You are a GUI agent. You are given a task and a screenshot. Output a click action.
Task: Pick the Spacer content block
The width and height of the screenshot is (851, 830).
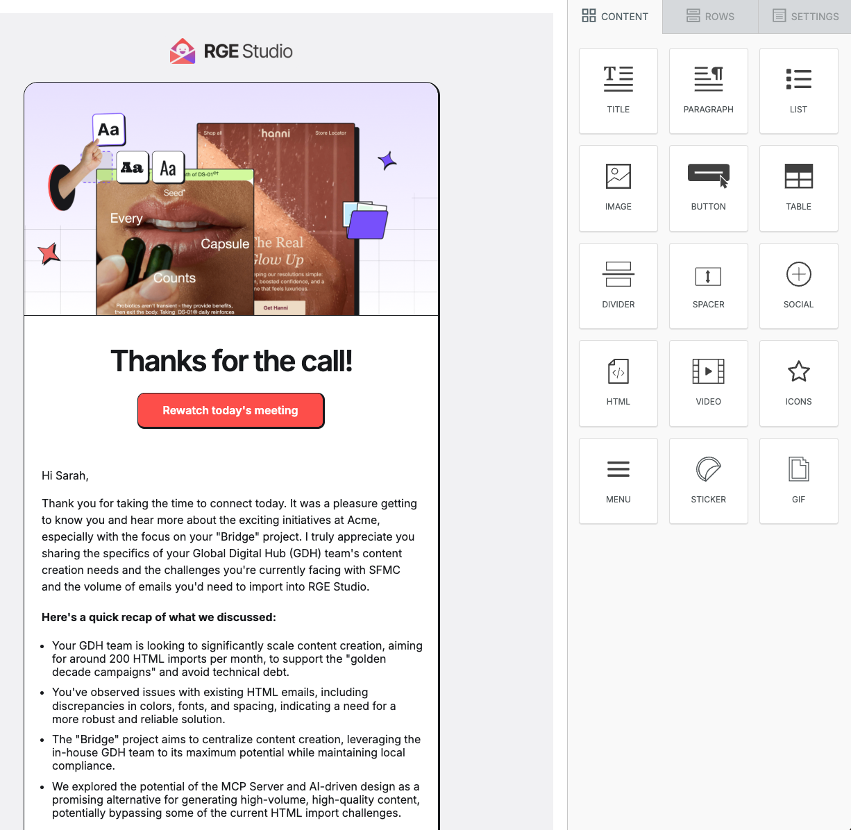708,286
